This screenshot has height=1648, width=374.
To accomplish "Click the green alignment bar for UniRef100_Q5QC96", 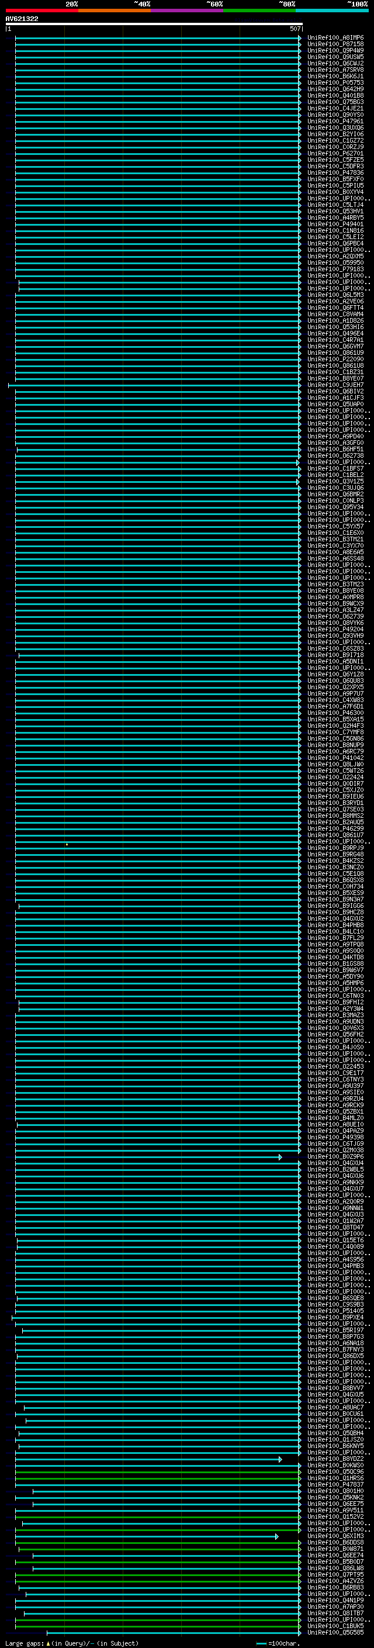I will [158, 1471].
